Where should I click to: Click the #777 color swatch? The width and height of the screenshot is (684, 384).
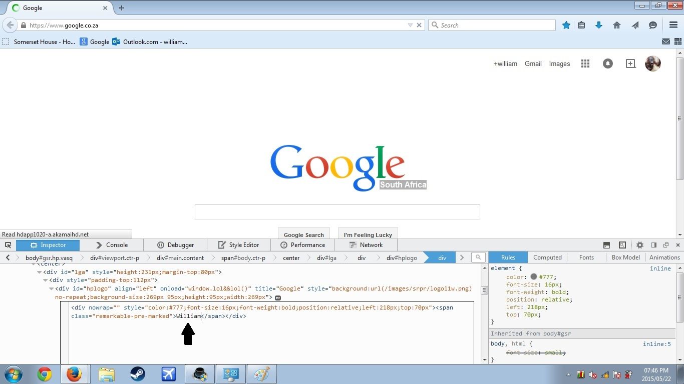tap(534, 276)
